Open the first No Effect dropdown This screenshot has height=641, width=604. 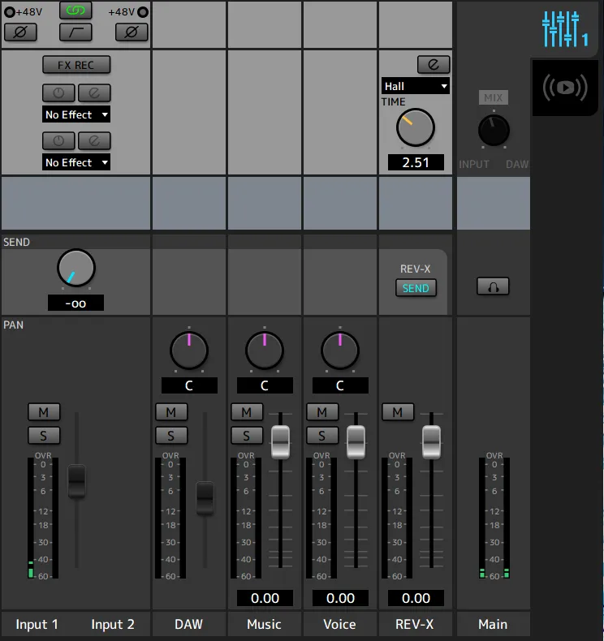tap(76, 114)
